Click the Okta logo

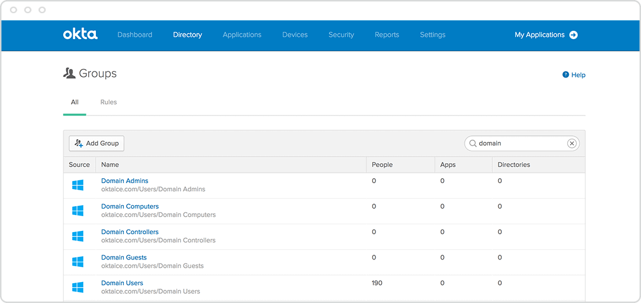80,35
